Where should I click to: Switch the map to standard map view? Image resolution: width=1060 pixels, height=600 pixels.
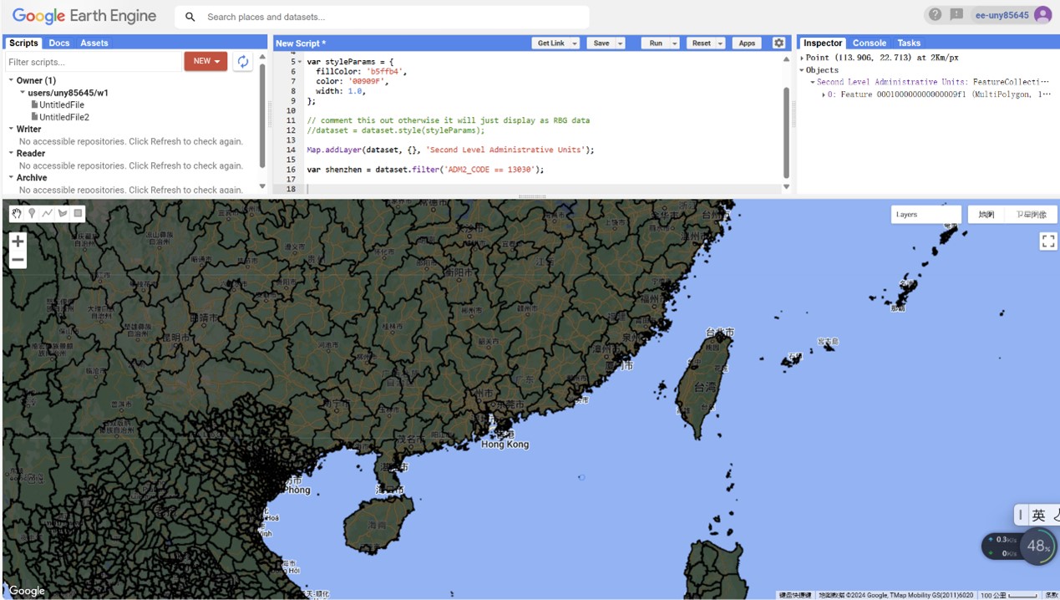tap(986, 215)
